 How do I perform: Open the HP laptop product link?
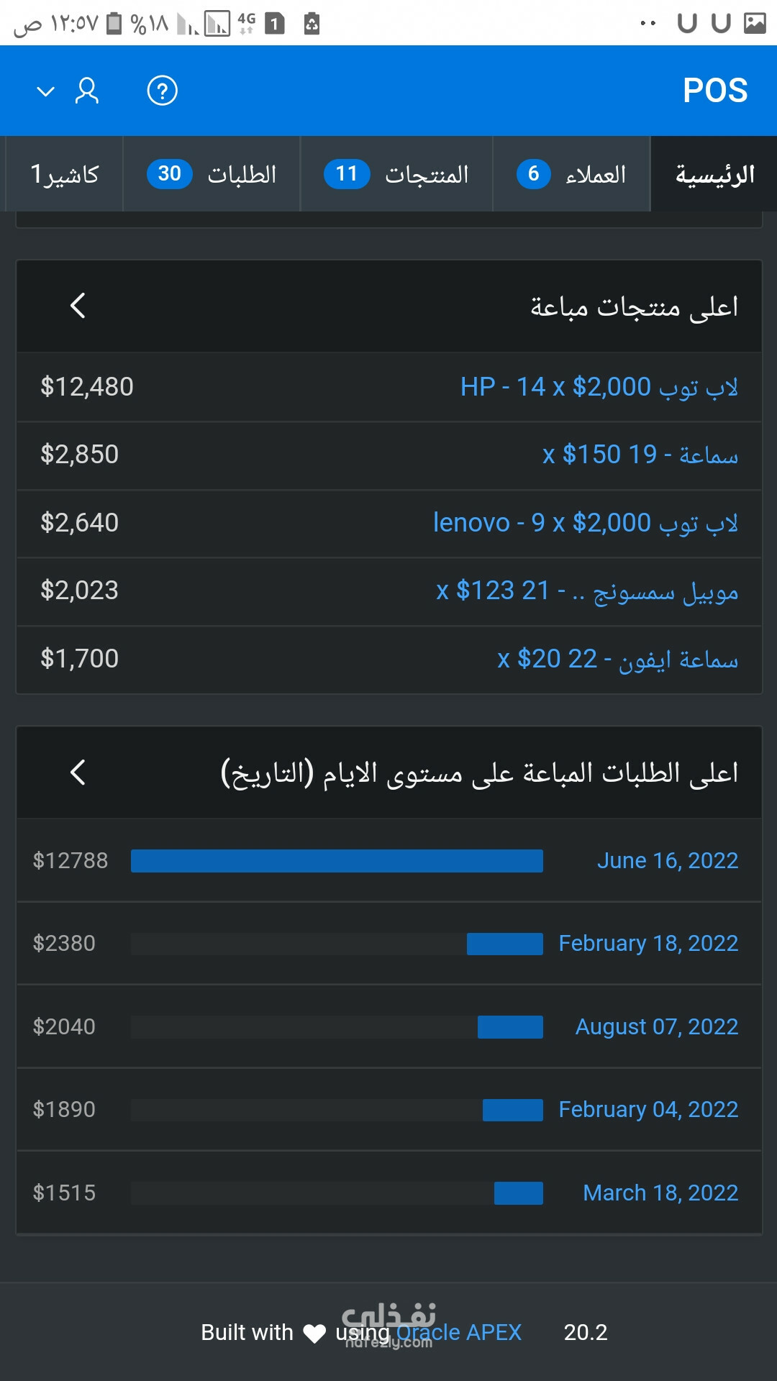[599, 387]
